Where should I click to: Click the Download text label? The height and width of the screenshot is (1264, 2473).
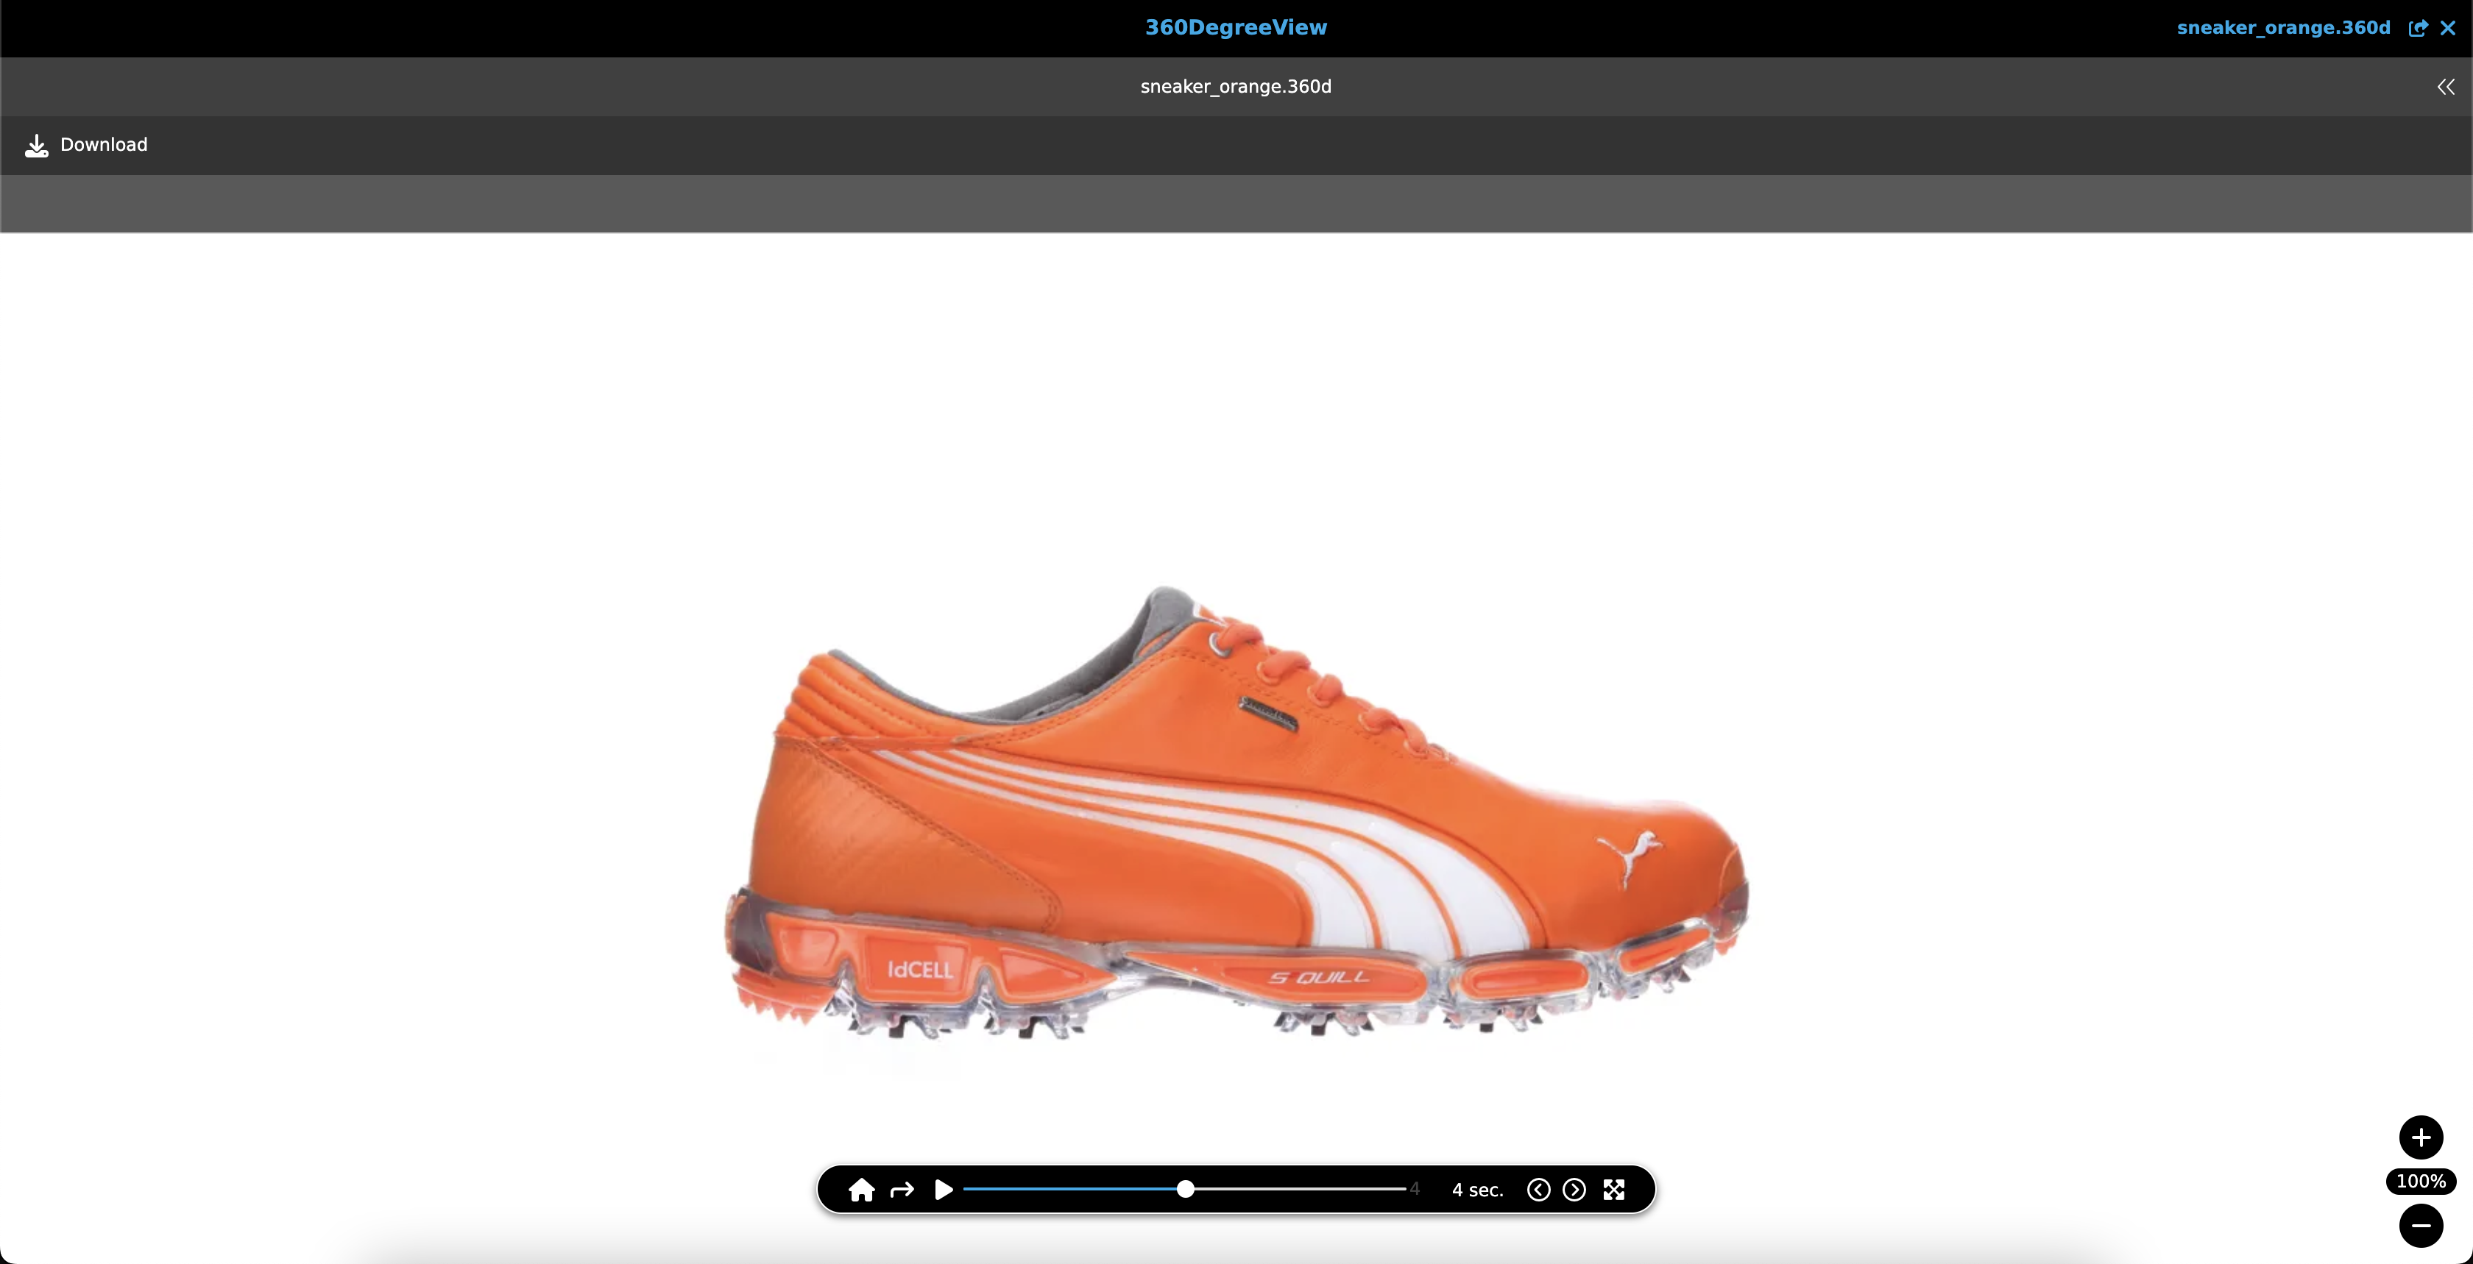104,145
